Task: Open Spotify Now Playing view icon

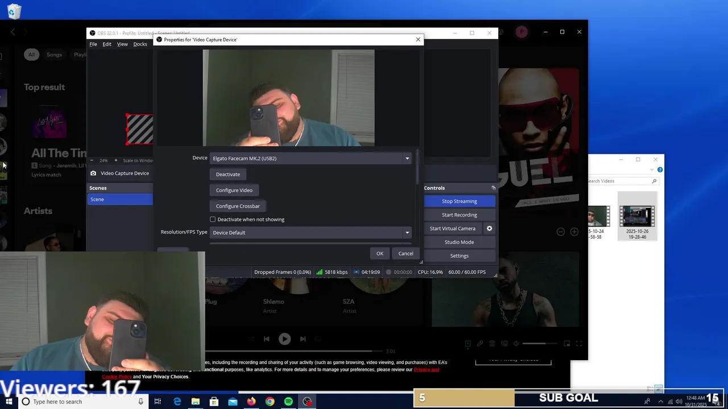Action: 468,344
